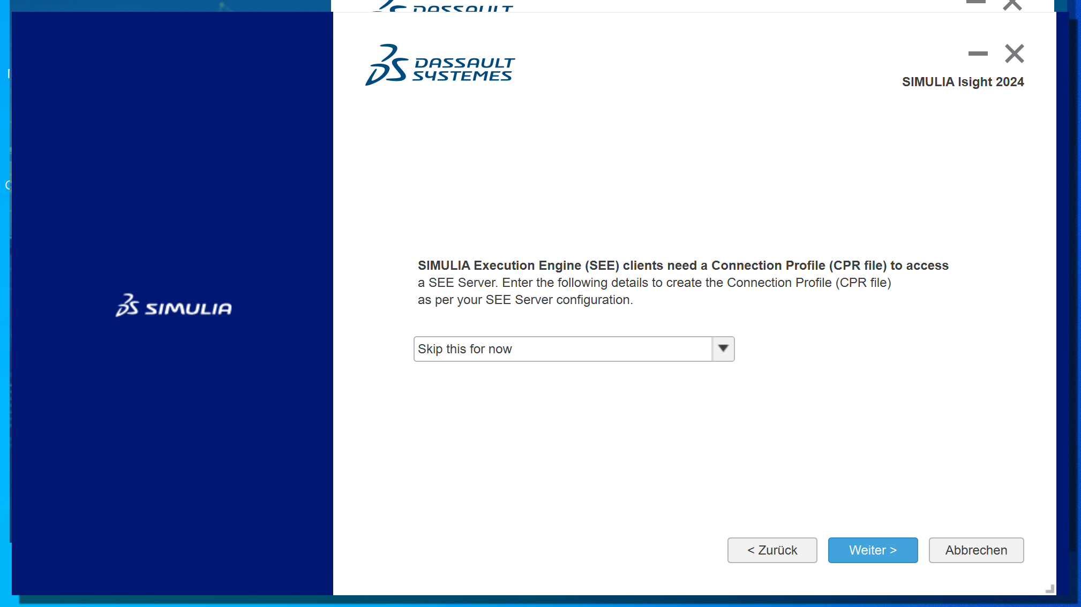Click the window resize grip in the corner
Screen dimensions: 1081x607
(1049, 588)
